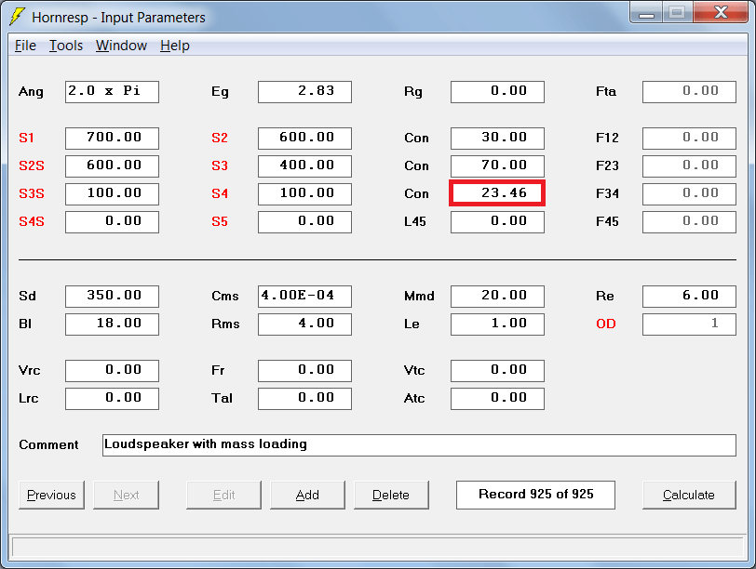Click the red S5 label
Viewport: 756px width, 569px height.
pyautogui.click(x=220, y=222)
